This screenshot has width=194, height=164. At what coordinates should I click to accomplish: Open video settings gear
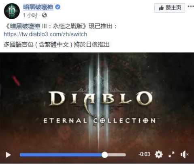pos(159,154)
